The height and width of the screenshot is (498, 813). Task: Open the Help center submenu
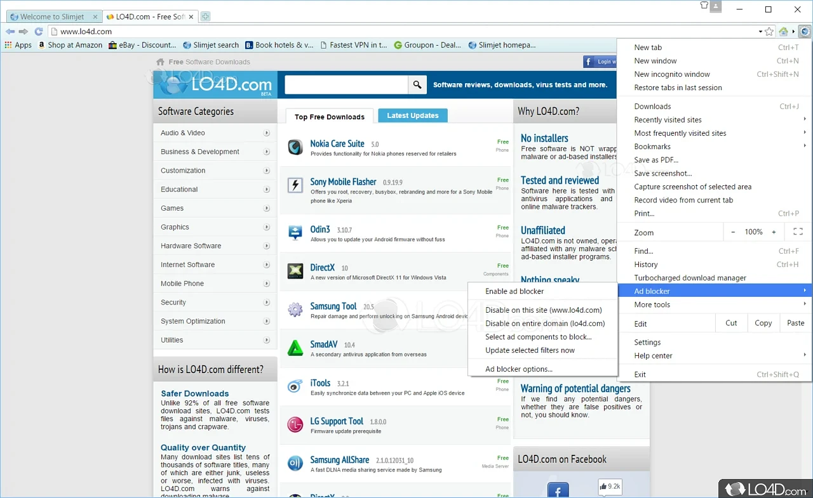714,356
